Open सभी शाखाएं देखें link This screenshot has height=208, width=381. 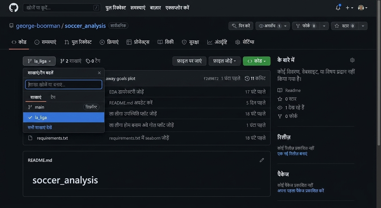tap(40, 127)
